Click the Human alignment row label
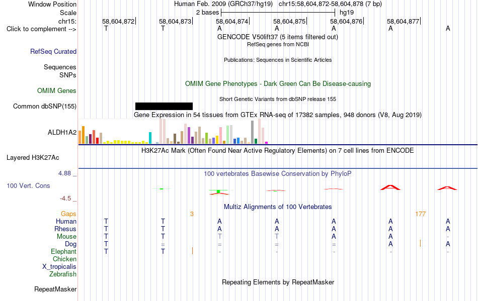 (x=66, y=221)
